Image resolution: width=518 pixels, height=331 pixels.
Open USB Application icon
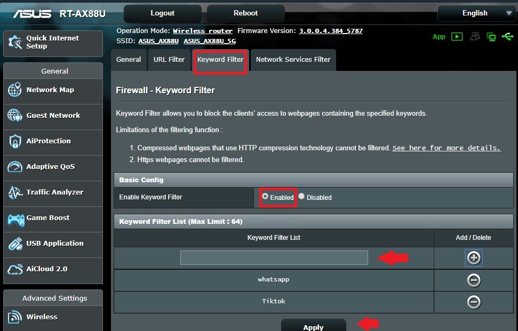coord(15,244)
